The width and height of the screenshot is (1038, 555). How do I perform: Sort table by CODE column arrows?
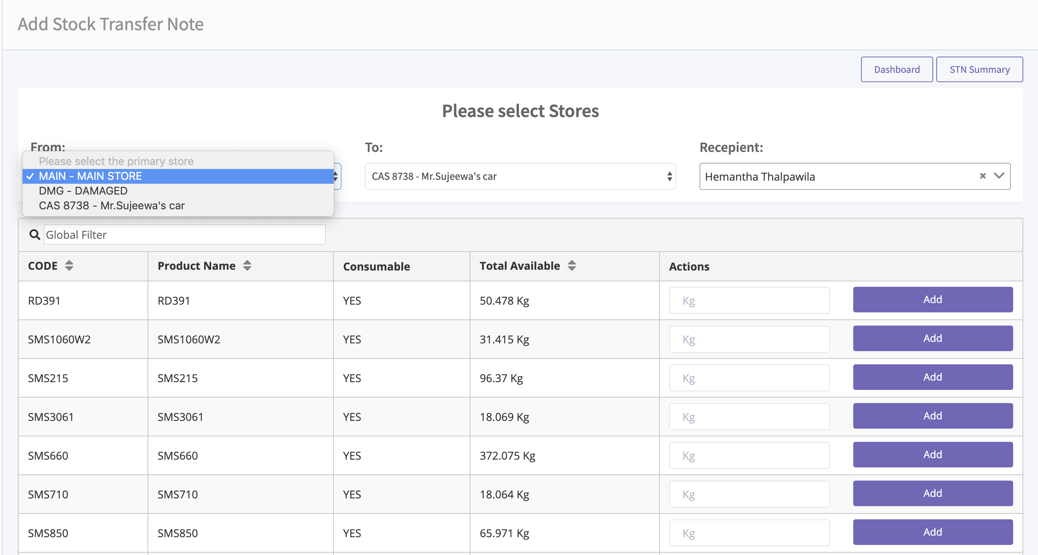click(69, 265)
